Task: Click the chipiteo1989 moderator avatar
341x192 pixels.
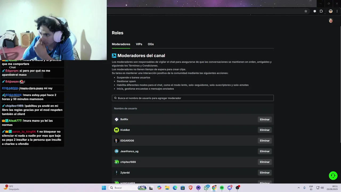Action: click(x=116, y=162)
